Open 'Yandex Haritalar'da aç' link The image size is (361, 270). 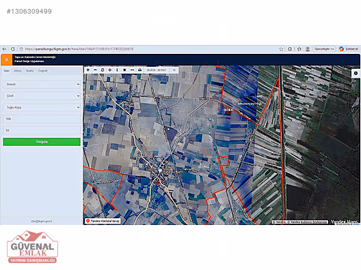tap(103, 221)
